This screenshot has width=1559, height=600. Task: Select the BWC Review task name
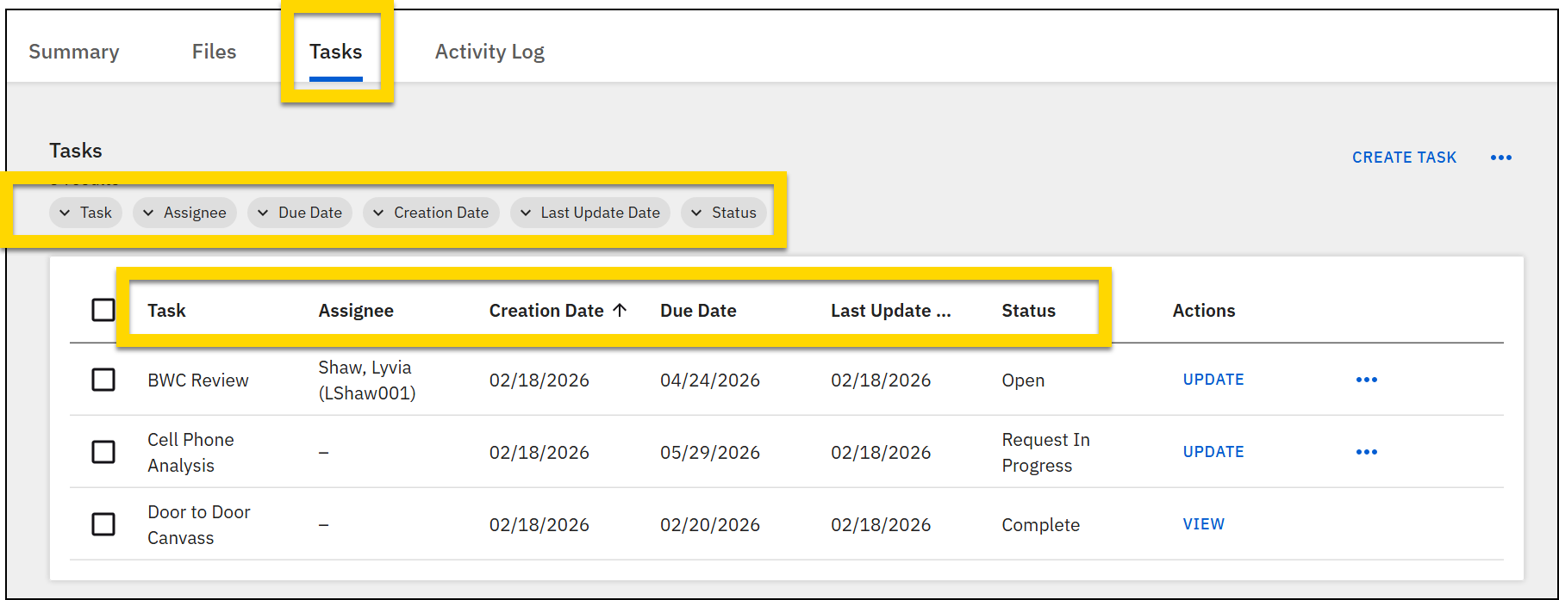[198, 380]
